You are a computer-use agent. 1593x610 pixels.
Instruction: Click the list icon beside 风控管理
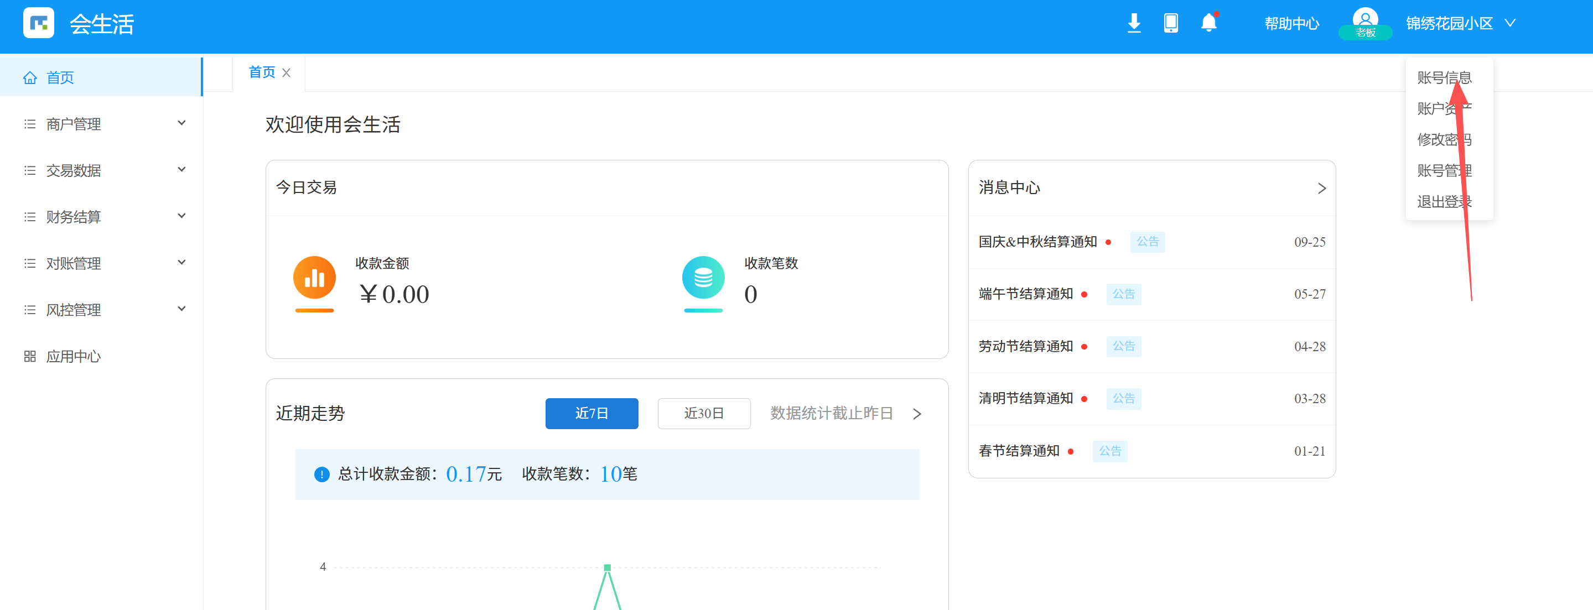(30, 310)
